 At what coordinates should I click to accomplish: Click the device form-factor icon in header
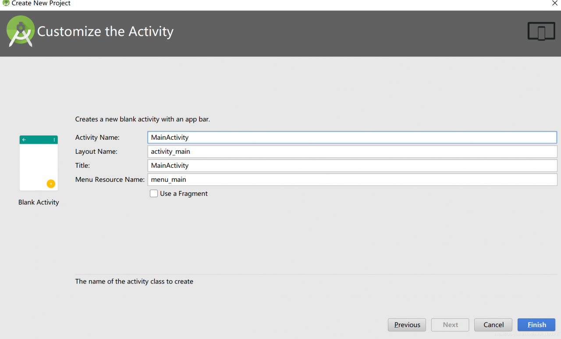coord(541,32)
